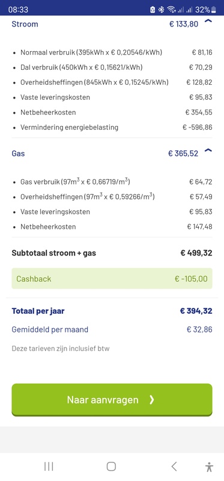Tap the Vermindering energiebelasting line item
This screenshot has height=481, width=224.
(112, 127)
